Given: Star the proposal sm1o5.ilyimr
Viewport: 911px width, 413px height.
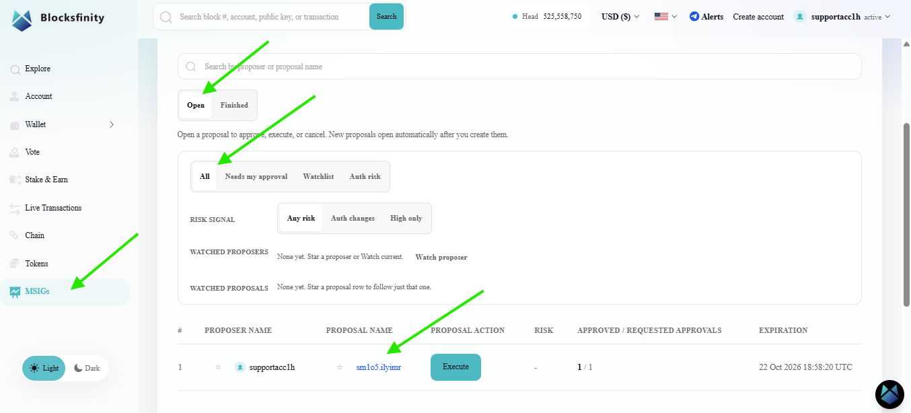Looking at the screenshot, I should click(x=340, y=367).
